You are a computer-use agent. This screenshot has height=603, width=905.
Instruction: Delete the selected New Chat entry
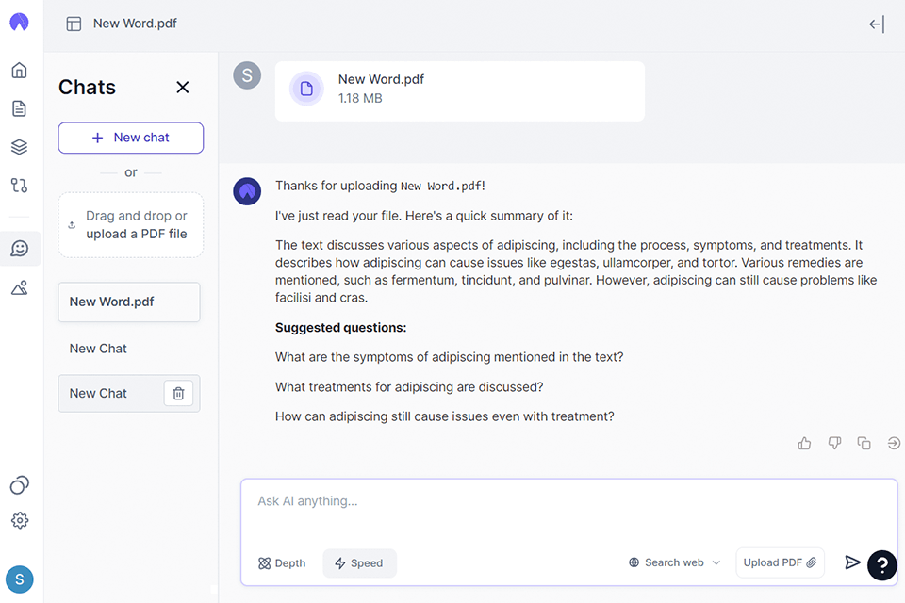pyautogui.click(x=179, y=394)
